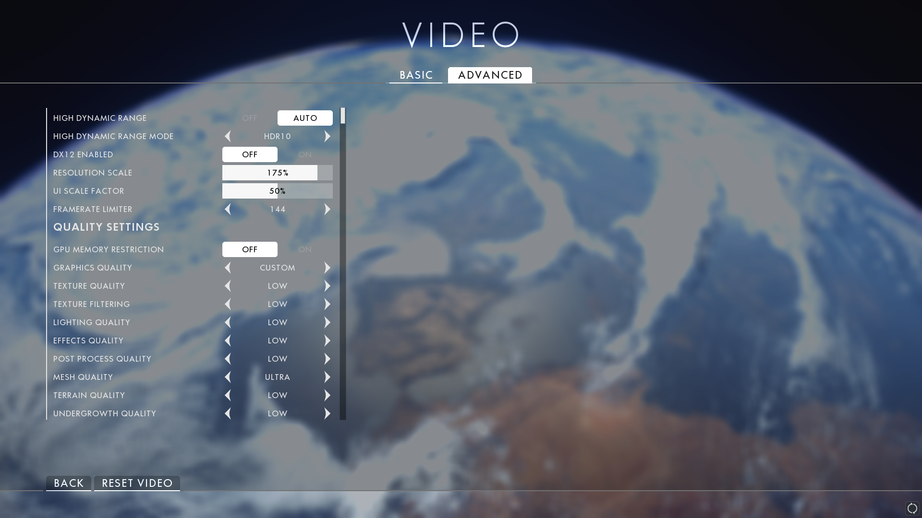Click the Resolution Scale slider
Viewport: 922px width, 518px height.
pyautogui.click(x=277, y=173)
